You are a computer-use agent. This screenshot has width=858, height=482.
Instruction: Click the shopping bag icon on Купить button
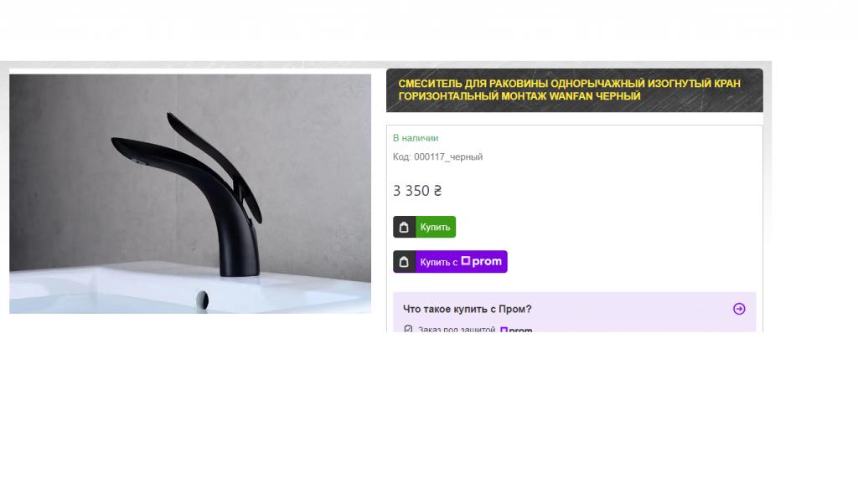click(x=404, y=227)
